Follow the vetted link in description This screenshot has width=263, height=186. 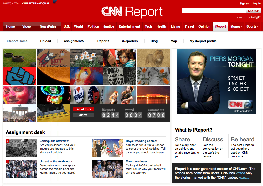[240, 173]
